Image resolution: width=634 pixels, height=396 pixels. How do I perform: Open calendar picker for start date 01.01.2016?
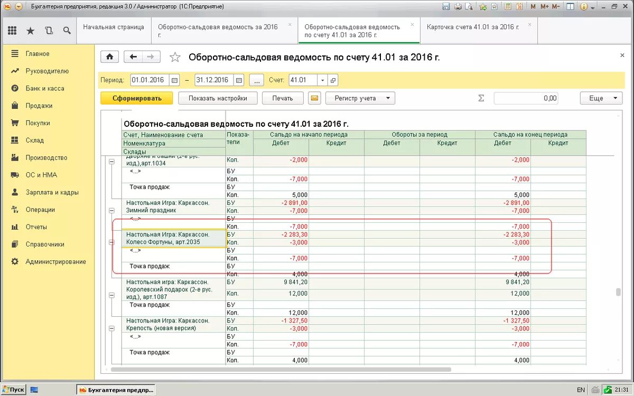point(175,80)
